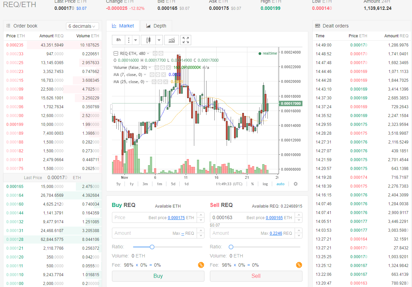The image size is (412, 287).
Task: Remove the Volume indicator
Action: point(168,68)
